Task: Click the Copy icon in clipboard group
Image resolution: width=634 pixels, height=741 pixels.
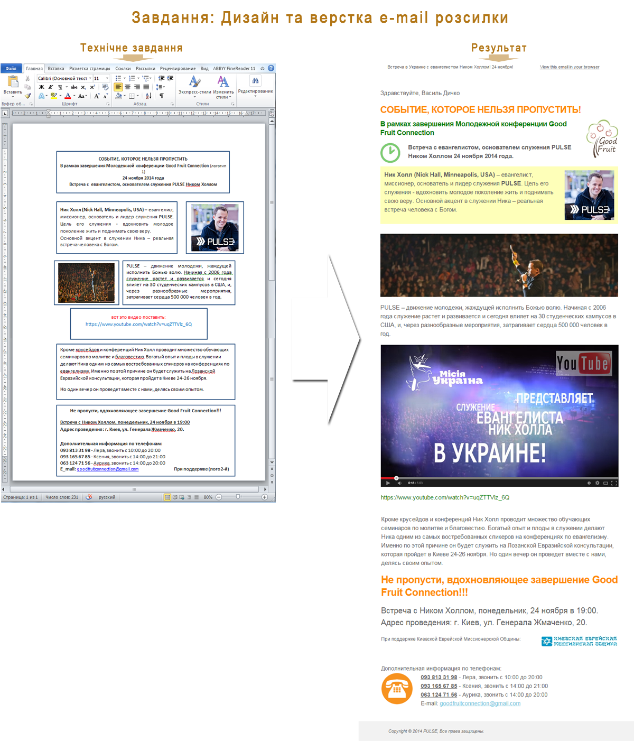Action: (x=27, y=87)
